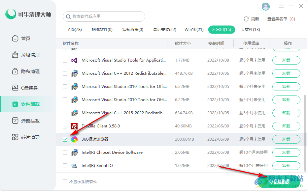Viewport: 307px width, 191px height.
Task: Uninstall Visual C++ 2012 Redistributable
Action: coord(286,73)
